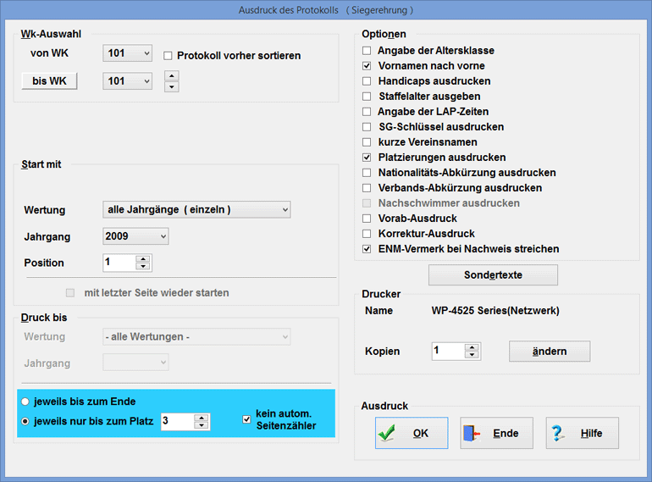The height and width of the screenshot is (482, 652).
Task: Click 'ändern' to change the printer
Action: (x=549, y=351)
